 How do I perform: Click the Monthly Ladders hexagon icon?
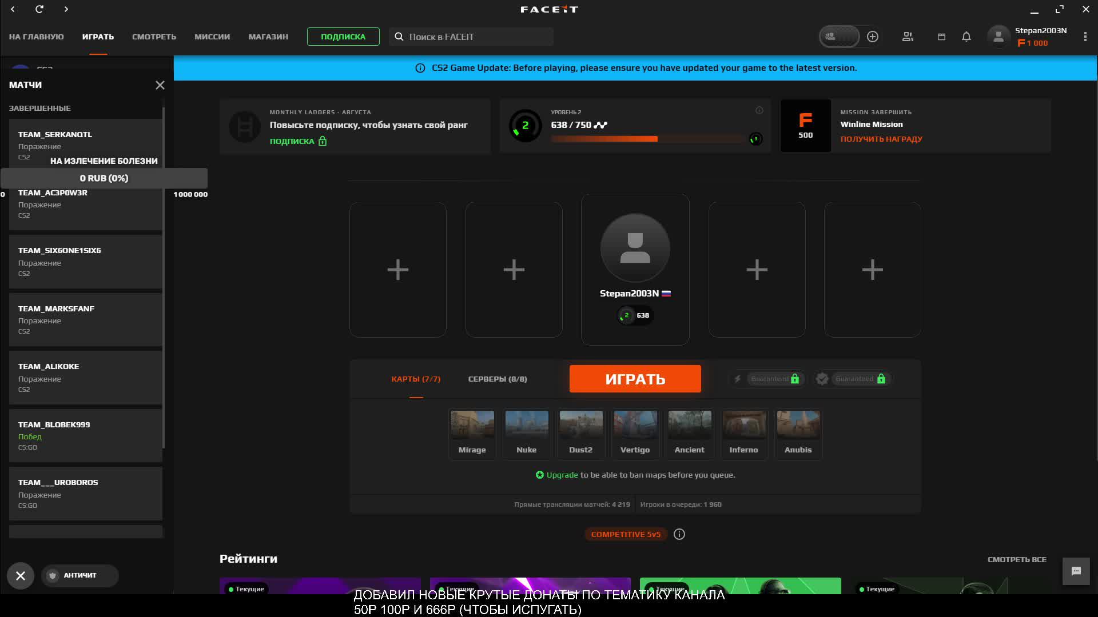(245, 126)
